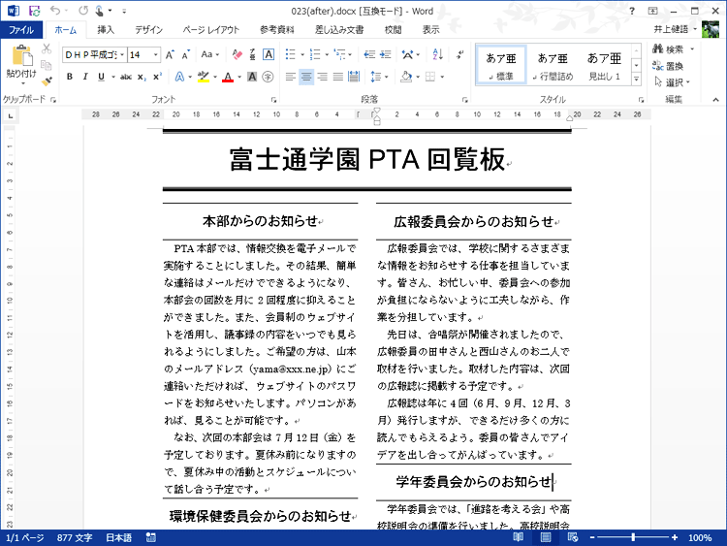Open borders dropdown arrow
Image resolution: width=727 pixels, height=546 pixels.
[442, 77]
